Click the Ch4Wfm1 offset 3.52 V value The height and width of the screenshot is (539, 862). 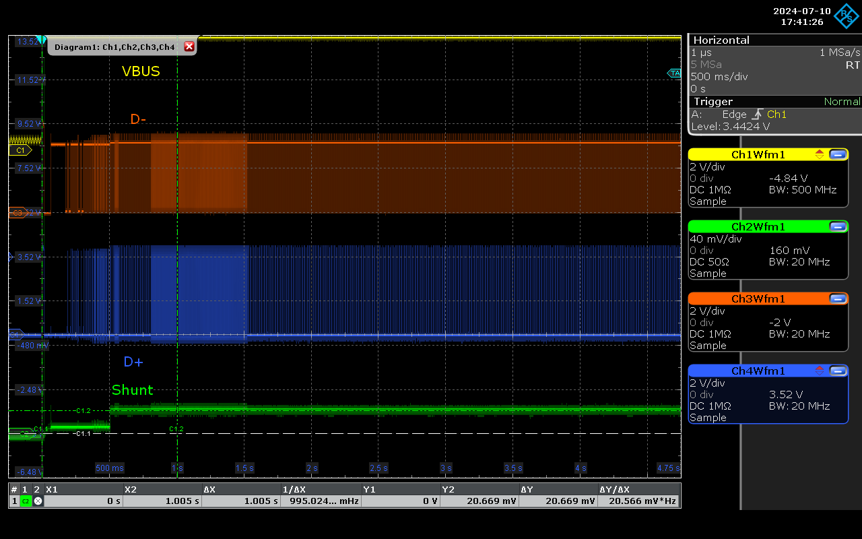tap(786, 394)
